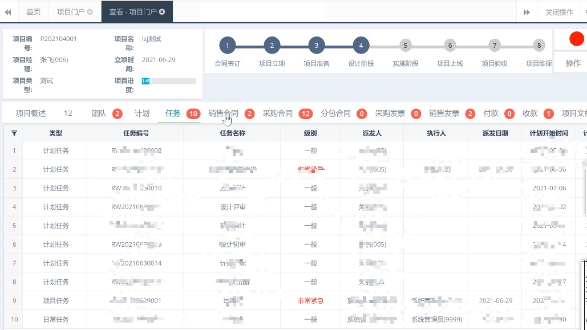Go to the 团队 tab
This screenshot has height=330, width=587.
tap(99, 113)
